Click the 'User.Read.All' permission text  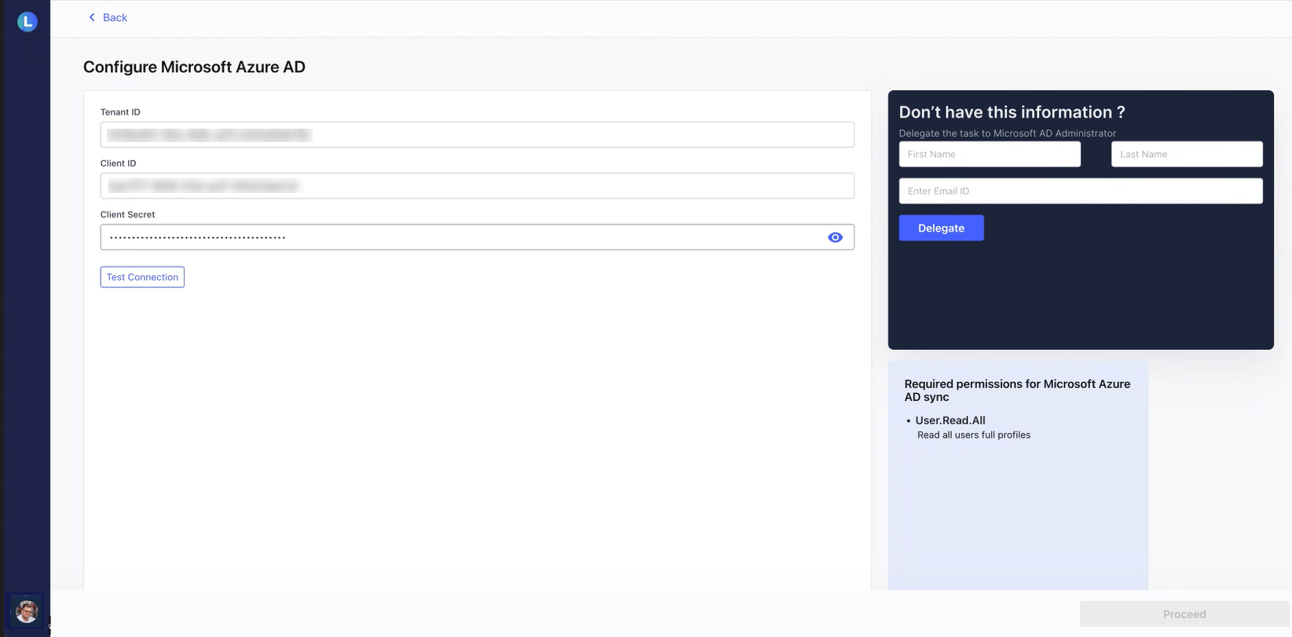pyautogui.click(x=950, y=420)
